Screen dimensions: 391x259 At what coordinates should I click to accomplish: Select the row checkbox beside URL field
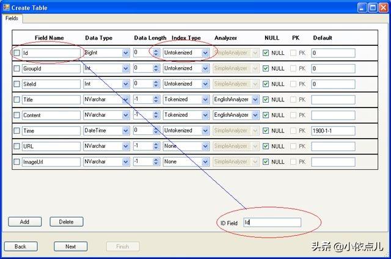click(16, 147)
